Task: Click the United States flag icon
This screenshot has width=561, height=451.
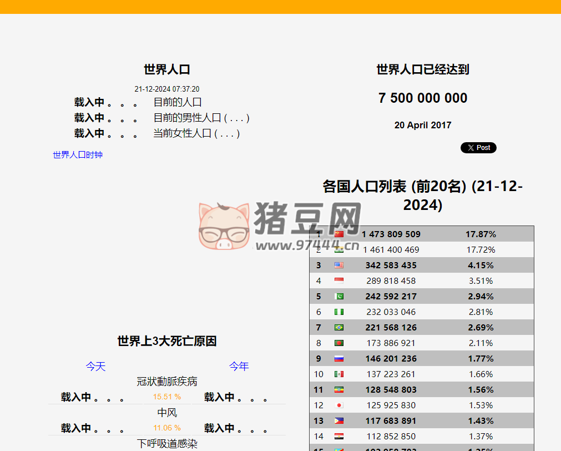Action: pos(339,265)
